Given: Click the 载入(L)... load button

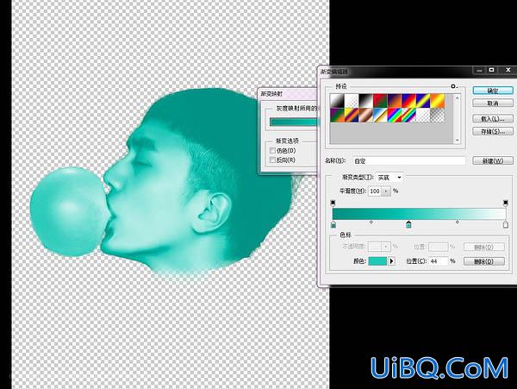Looking at the screenshot, I should [x=493, y=118].
